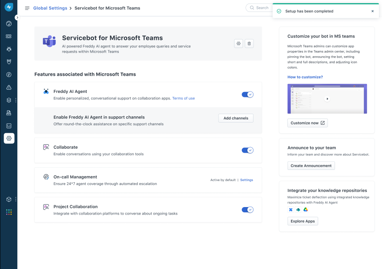Click 'Setup has been completed' message text
The width and height of the screenshot is (382, 269).
[309, 11]
